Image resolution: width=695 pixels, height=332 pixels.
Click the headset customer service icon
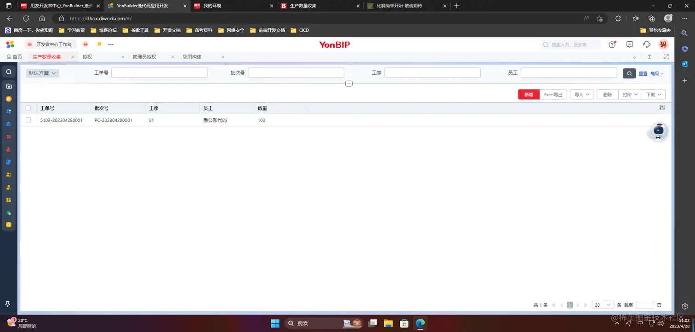tap(646, 44)
